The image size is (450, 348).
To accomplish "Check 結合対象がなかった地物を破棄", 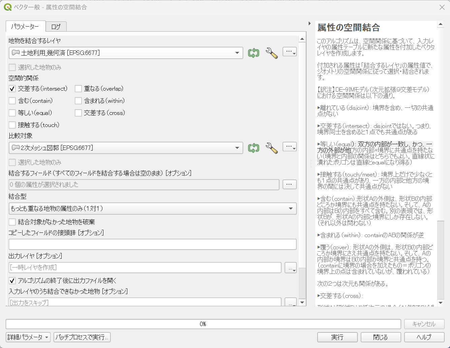I will (12, 222).
